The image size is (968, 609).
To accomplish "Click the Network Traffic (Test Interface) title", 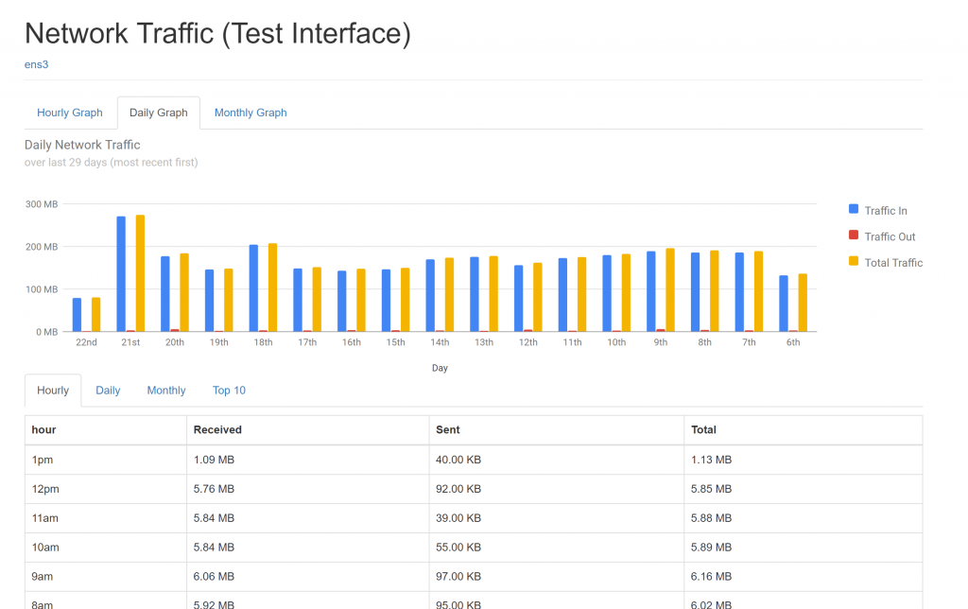I will (217, 33).
